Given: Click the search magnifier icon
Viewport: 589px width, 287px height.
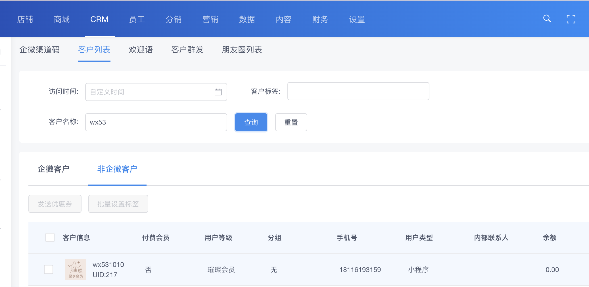Looking at the screenshot, I should (x=547, y=19).
